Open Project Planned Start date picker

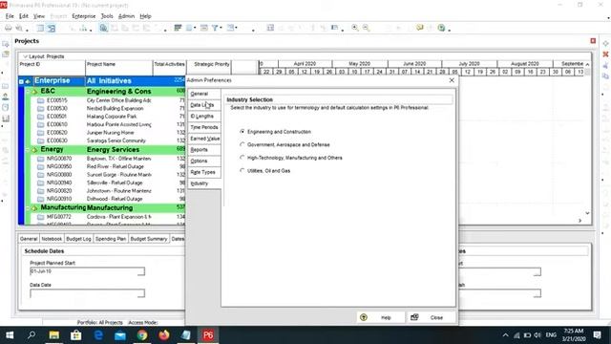141,271
